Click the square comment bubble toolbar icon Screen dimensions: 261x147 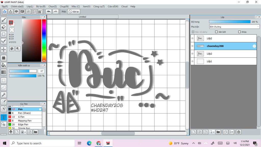(22, 12)
